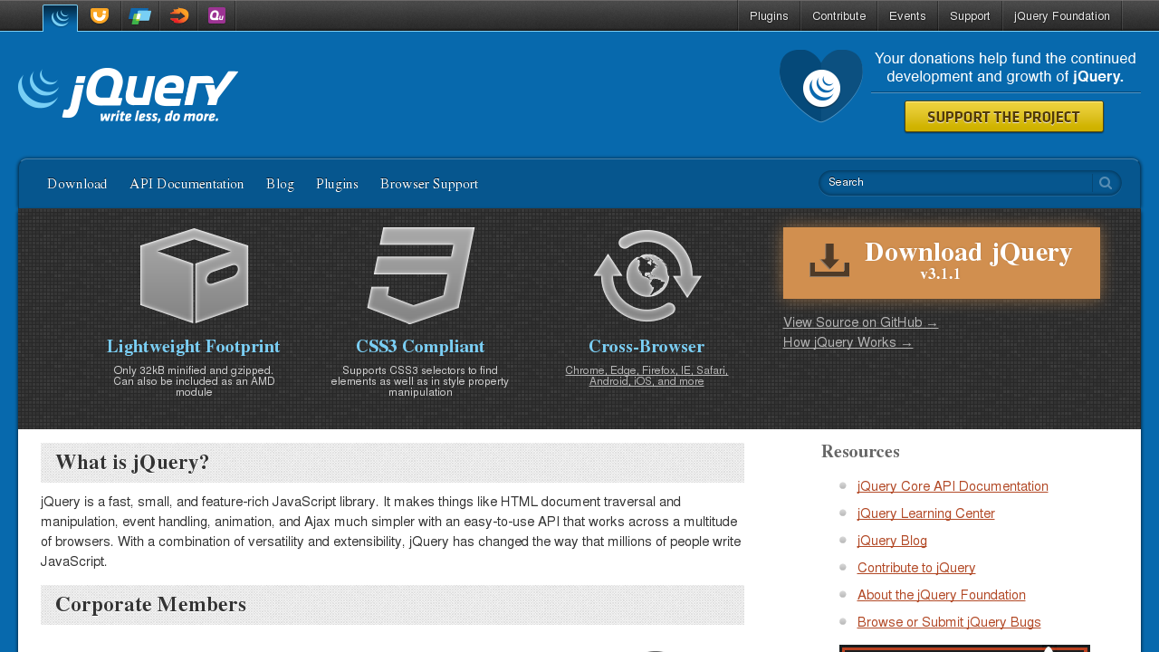This screenshot has height=652, width=1159.
Task: Open the jQuery project icon tab
Action: point(60,17)
